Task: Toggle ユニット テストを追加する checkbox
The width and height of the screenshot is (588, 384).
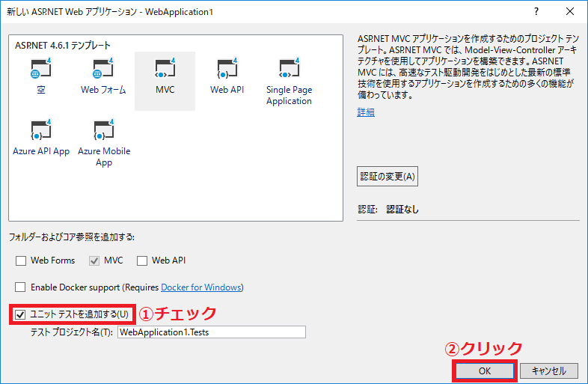Action: click(x=20, y=314)
